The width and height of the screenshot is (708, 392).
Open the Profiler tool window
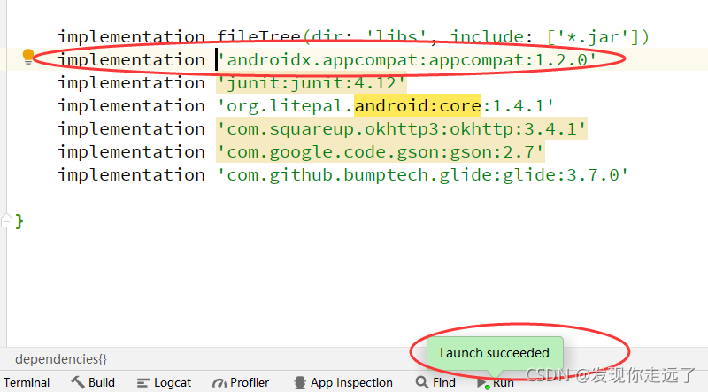[241, 382]
